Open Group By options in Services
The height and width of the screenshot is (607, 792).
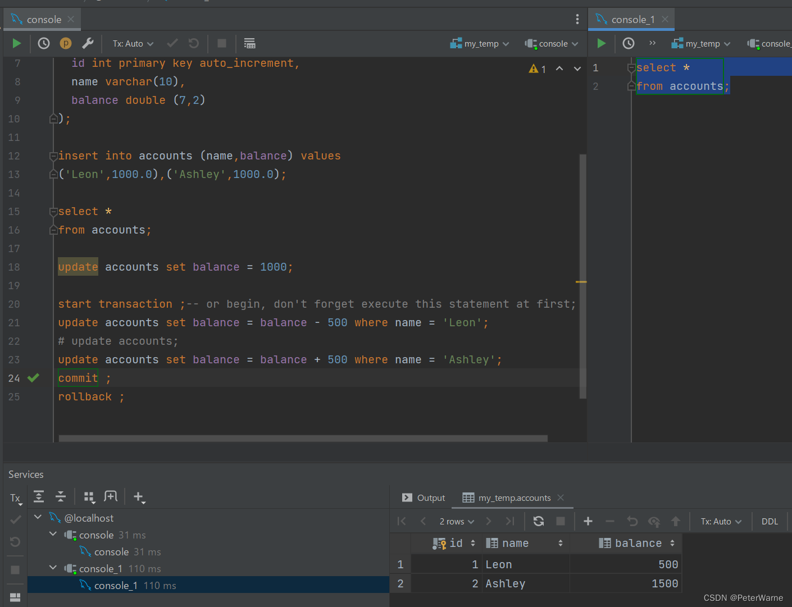tap(89, 496)
